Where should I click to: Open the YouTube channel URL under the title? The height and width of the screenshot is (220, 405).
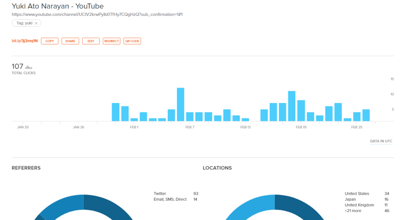click(x=97, y=15)
